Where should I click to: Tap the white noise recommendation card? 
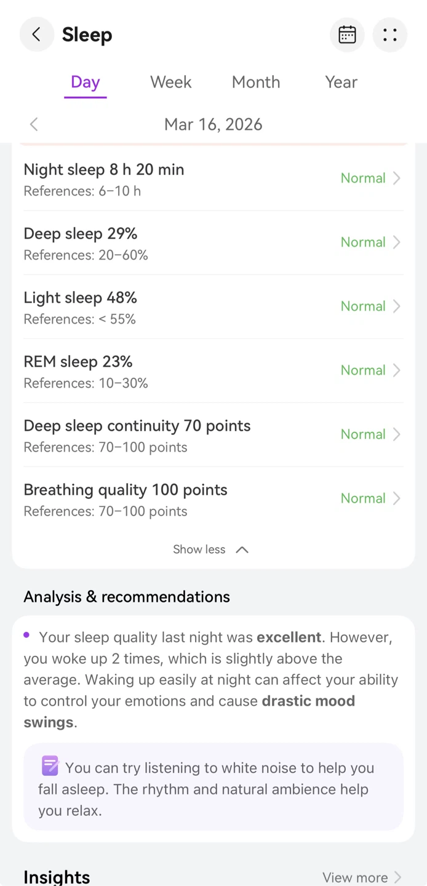point(213,787)
